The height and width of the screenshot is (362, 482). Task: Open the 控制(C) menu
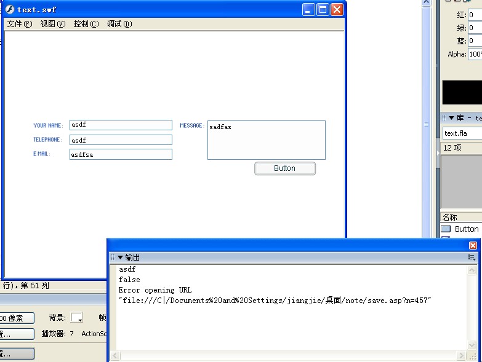pyautogui.click(x=86, y=24)
